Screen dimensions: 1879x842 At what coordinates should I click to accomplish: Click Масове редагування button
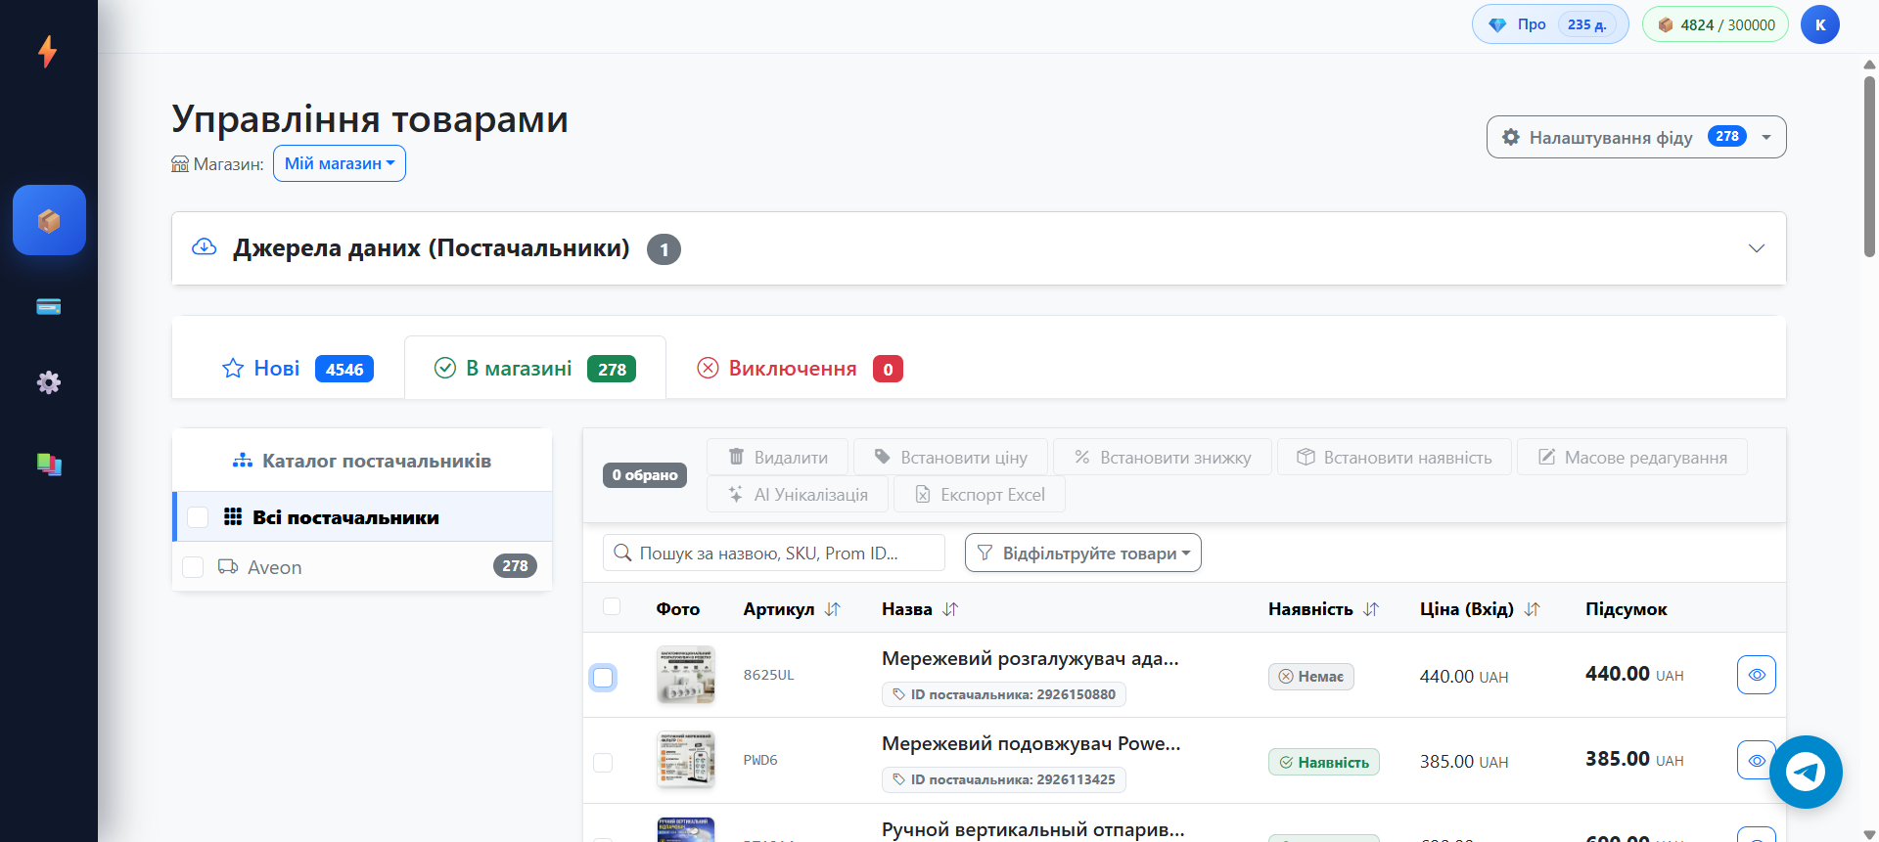point(1632,457)
